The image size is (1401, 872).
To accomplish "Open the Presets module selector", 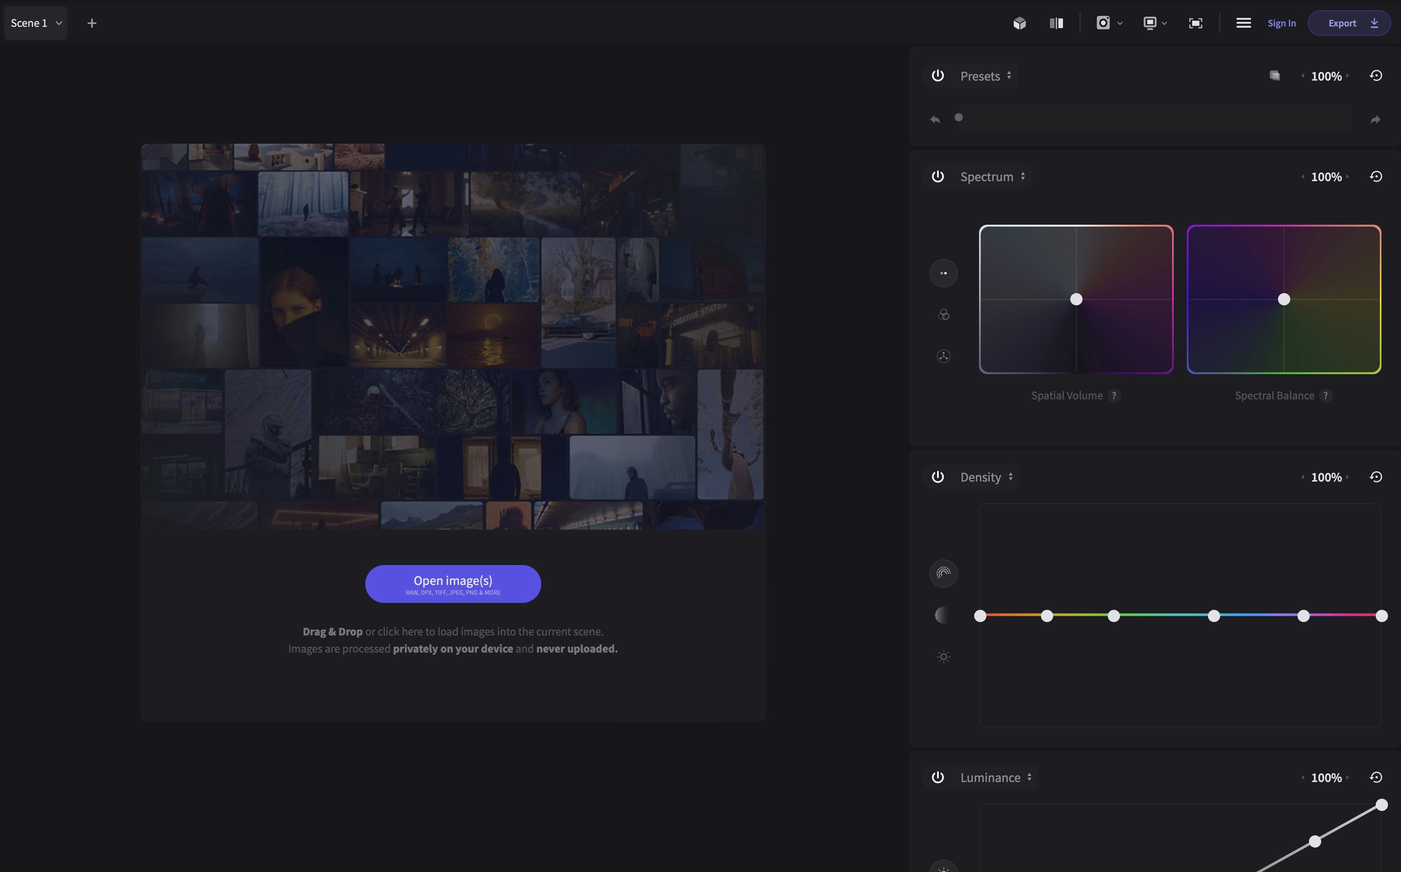I will coord(986,76).
